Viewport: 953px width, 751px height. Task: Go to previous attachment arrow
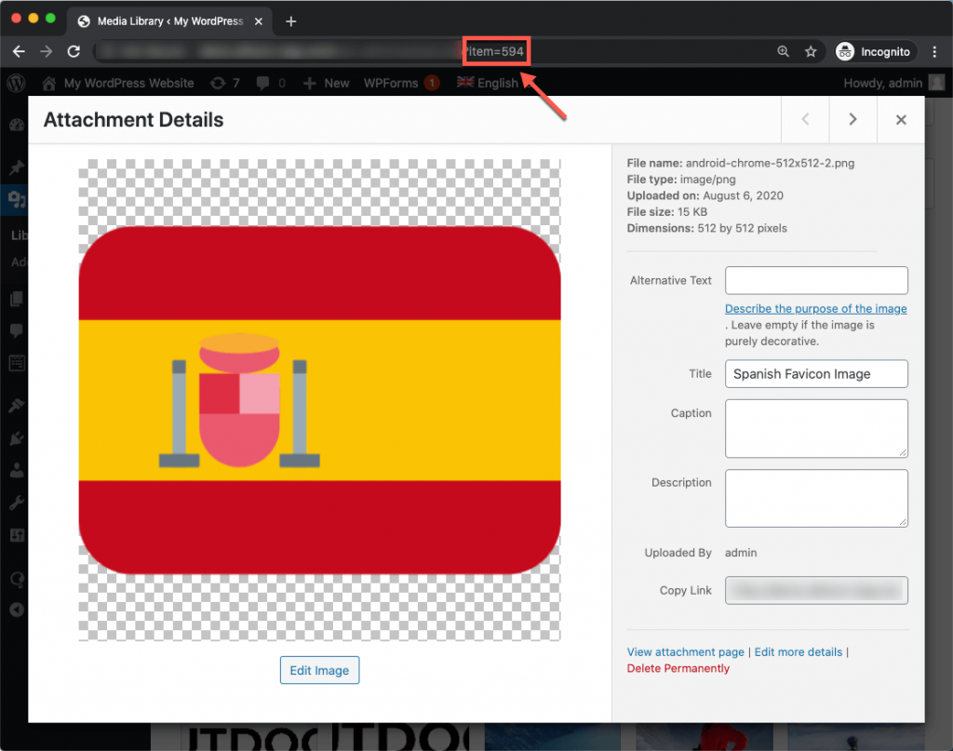tap(805, 119)
